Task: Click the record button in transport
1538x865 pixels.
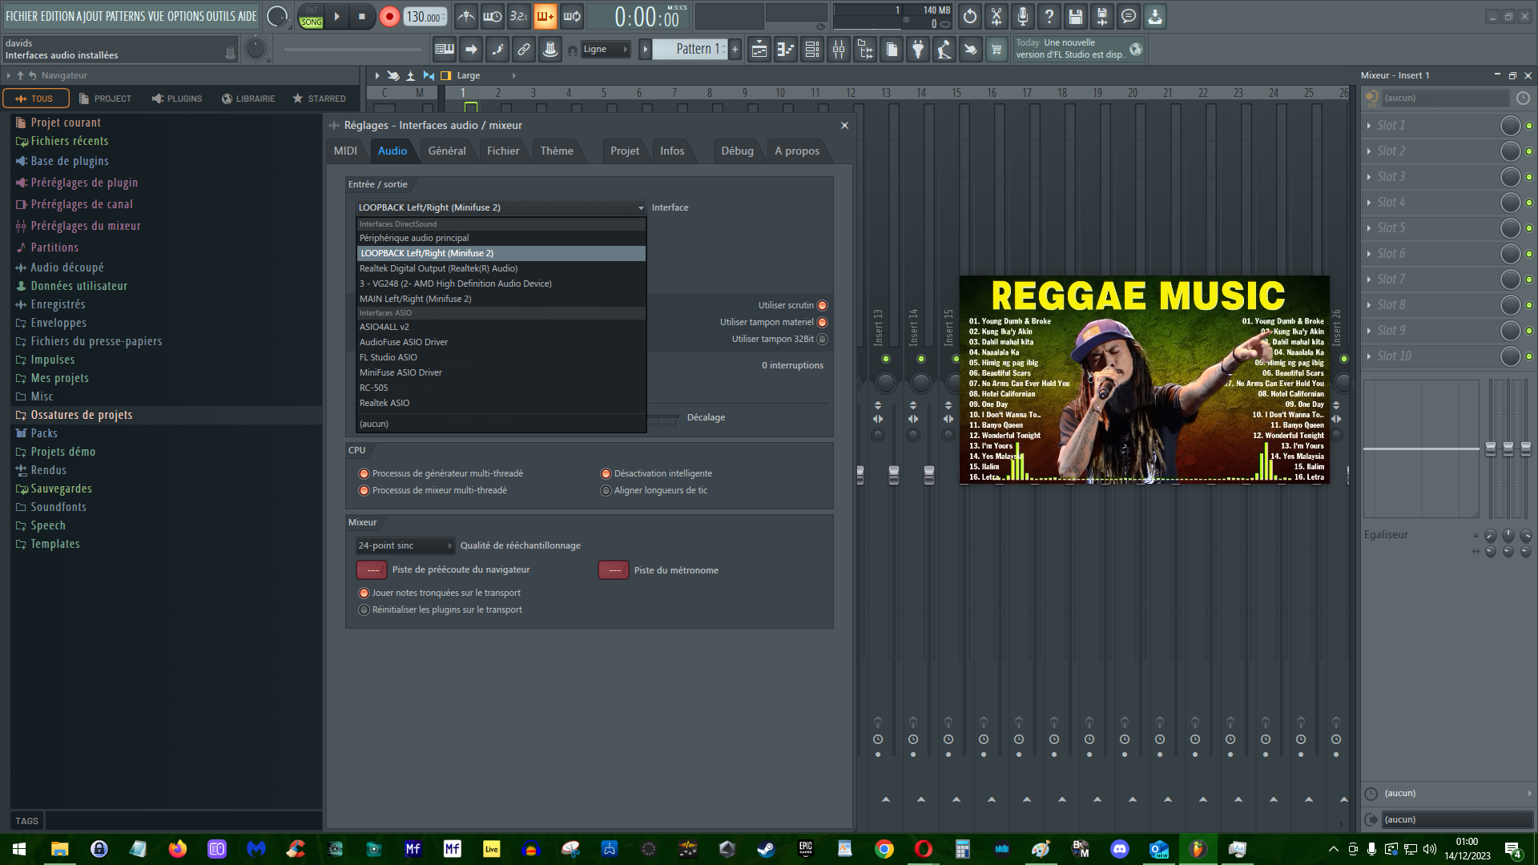Action: 389,16
